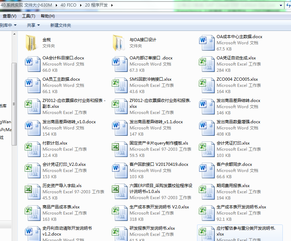291x241 pixels.
Task: Expand the include in library dropdown
Action: coord(8,25)
